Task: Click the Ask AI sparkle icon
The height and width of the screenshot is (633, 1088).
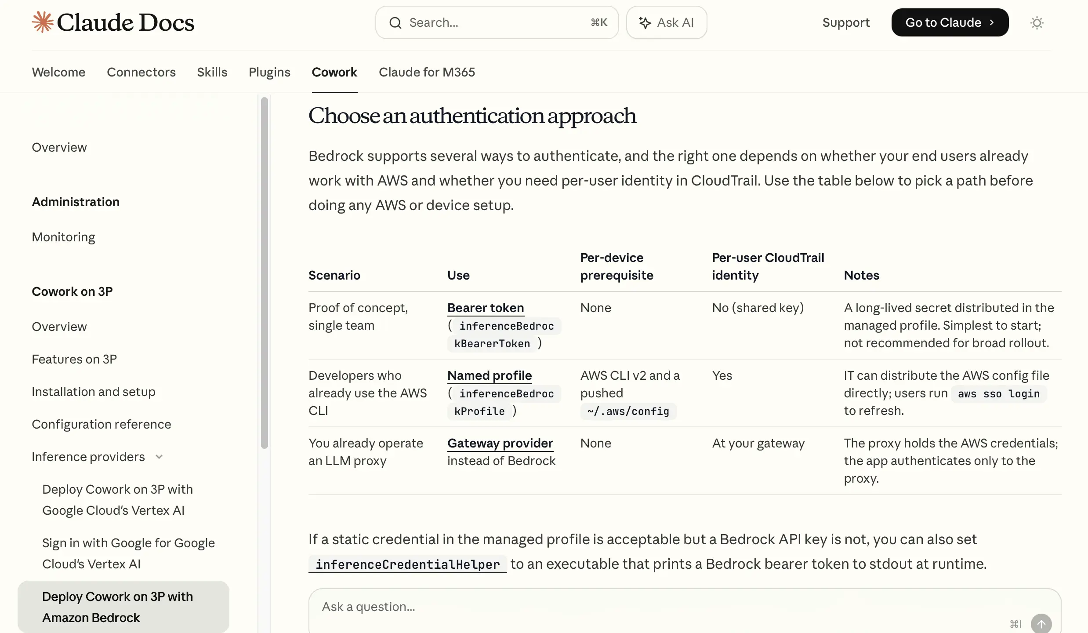Action: 645,23
